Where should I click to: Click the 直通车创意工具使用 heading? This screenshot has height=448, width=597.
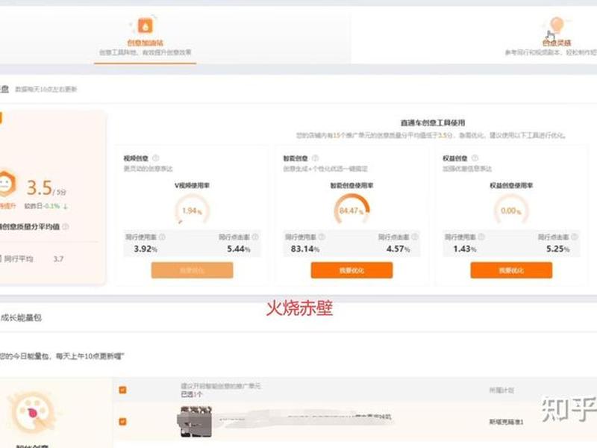click(x=433, y=122)
